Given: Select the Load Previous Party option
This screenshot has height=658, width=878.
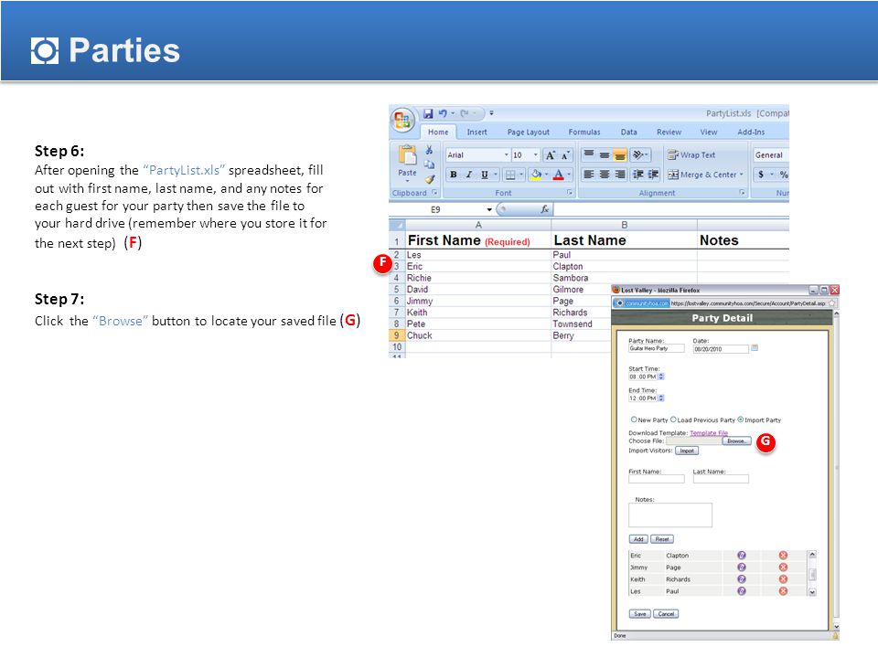Looking at the screenshot, I should (673, 419).
